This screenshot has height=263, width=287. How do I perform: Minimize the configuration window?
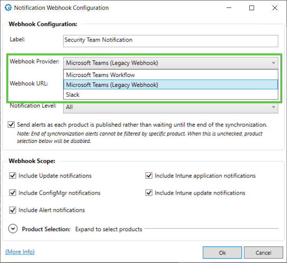coord(229,8)
